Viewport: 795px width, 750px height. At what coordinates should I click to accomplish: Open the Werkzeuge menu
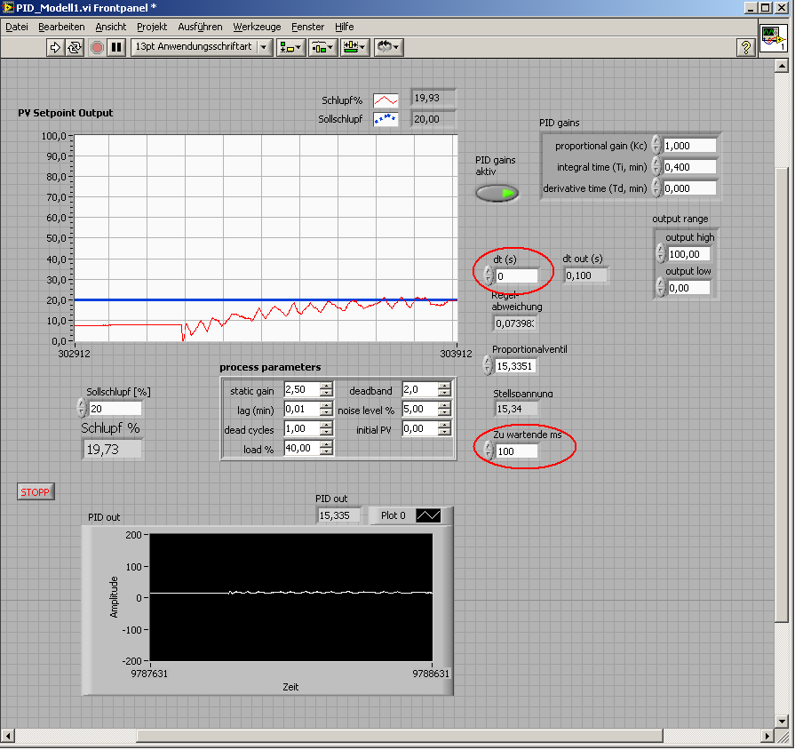point(257,27)
